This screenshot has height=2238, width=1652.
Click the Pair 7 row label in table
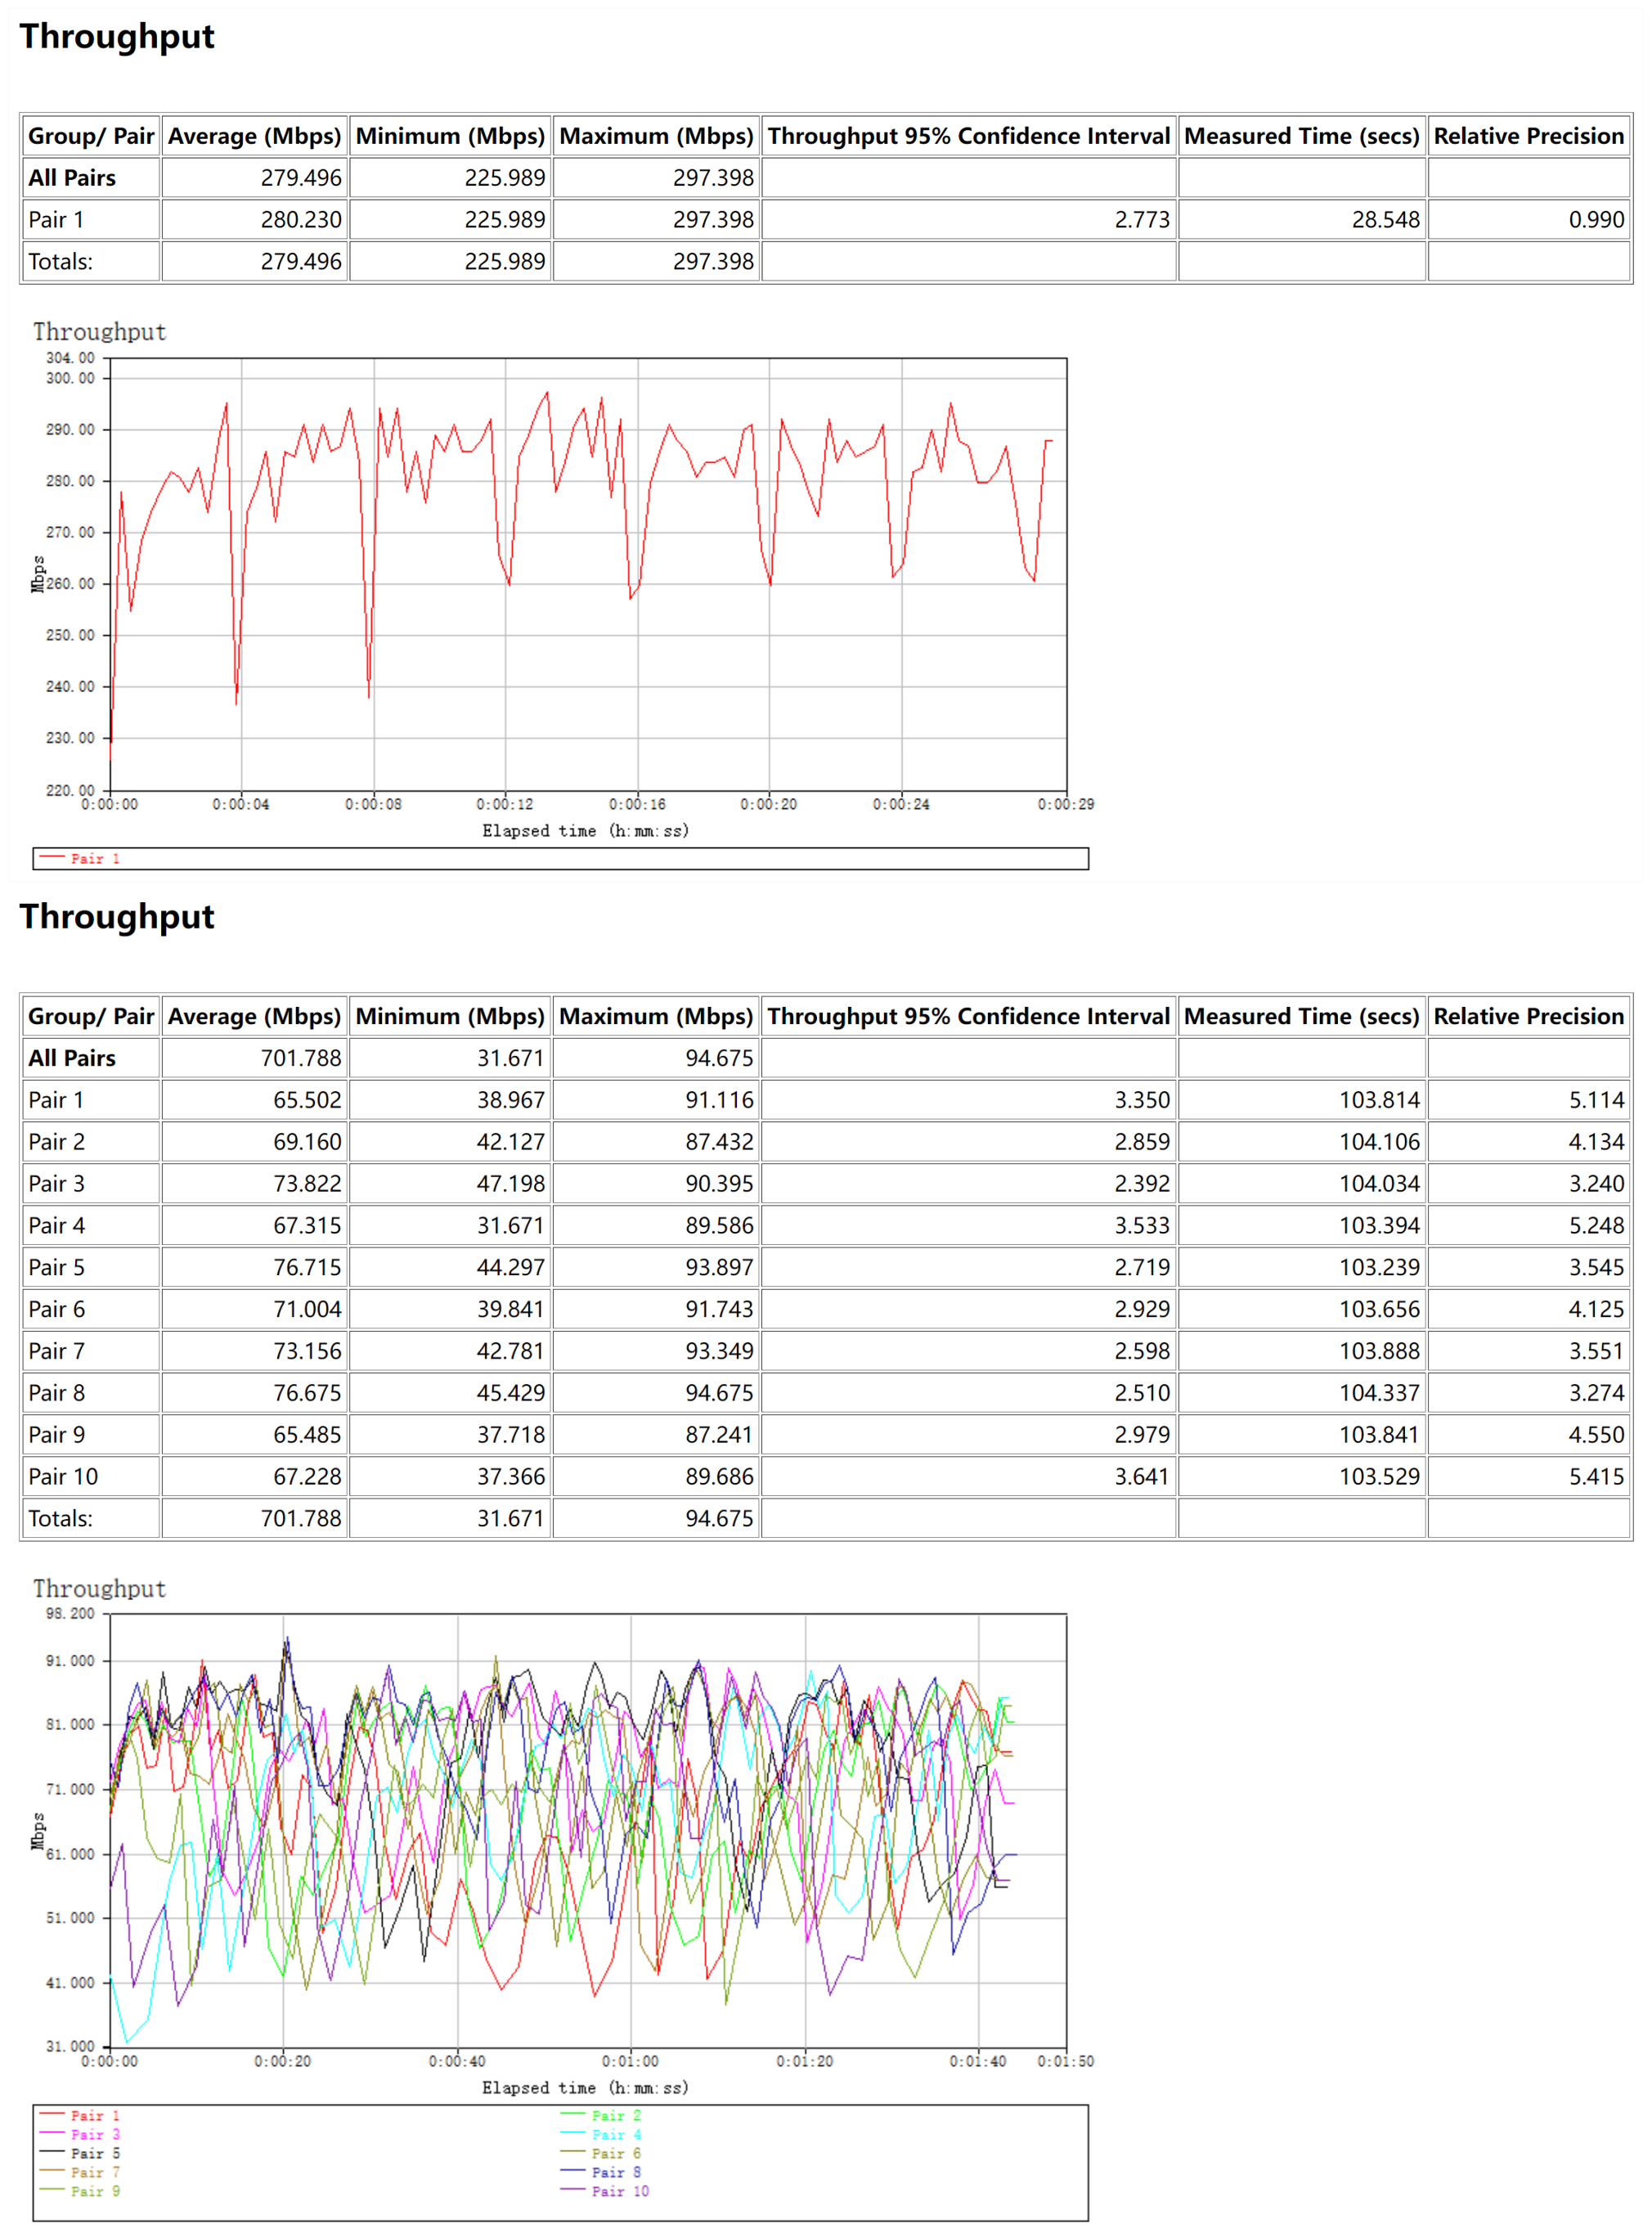click(x=56, y=1351)
